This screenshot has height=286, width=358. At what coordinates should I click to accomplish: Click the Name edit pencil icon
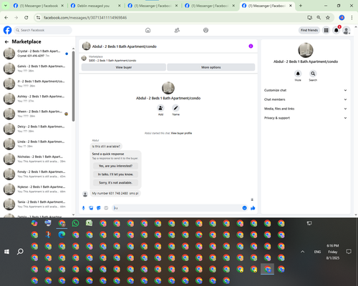175,108
